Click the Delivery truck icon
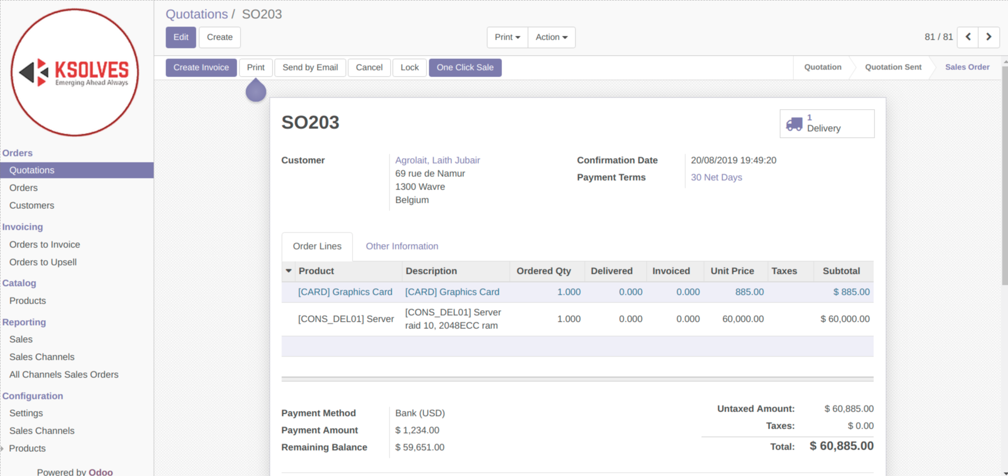This screenshot has width=1008, height=476. pos(794,124)
